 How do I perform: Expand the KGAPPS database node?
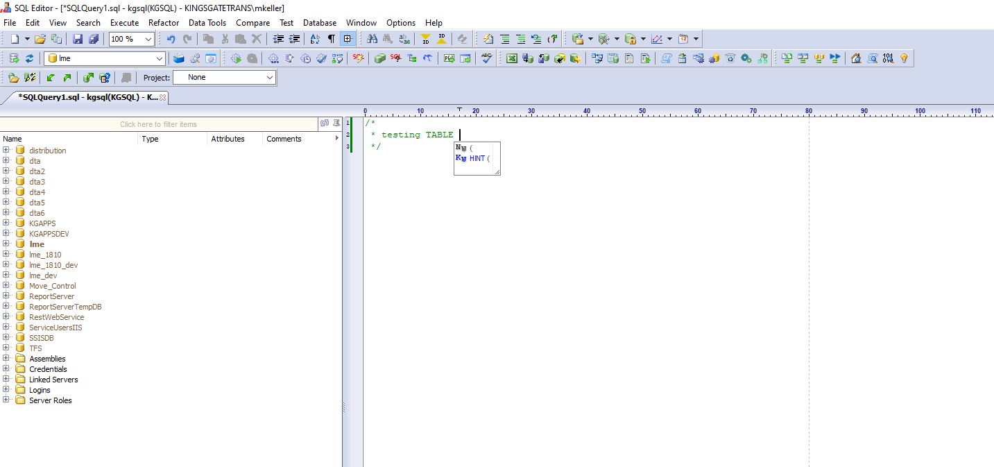click(x=6, y=223)
